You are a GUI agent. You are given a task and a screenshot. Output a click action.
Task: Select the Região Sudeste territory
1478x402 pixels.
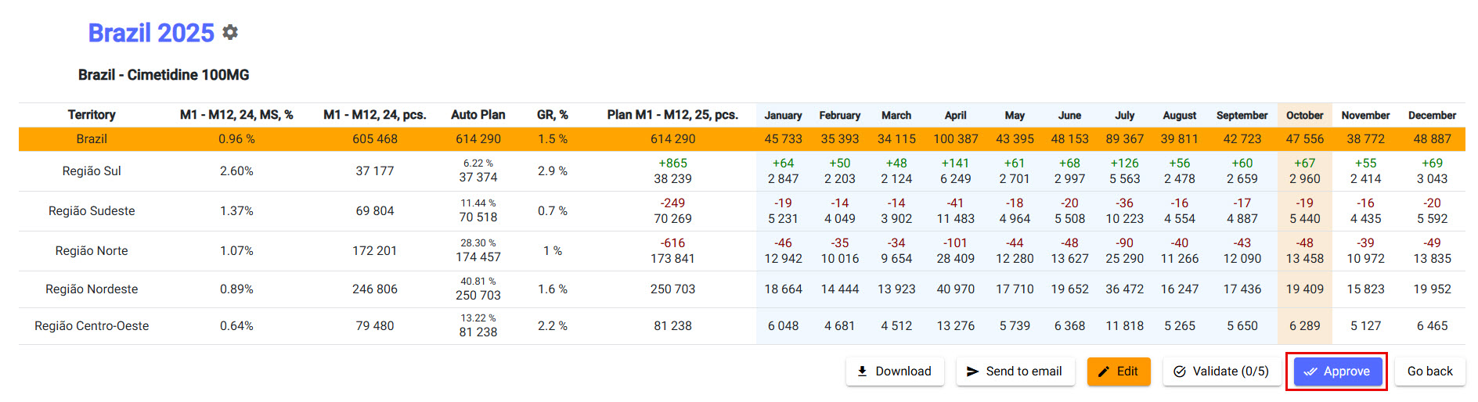[x=92, y=211]
